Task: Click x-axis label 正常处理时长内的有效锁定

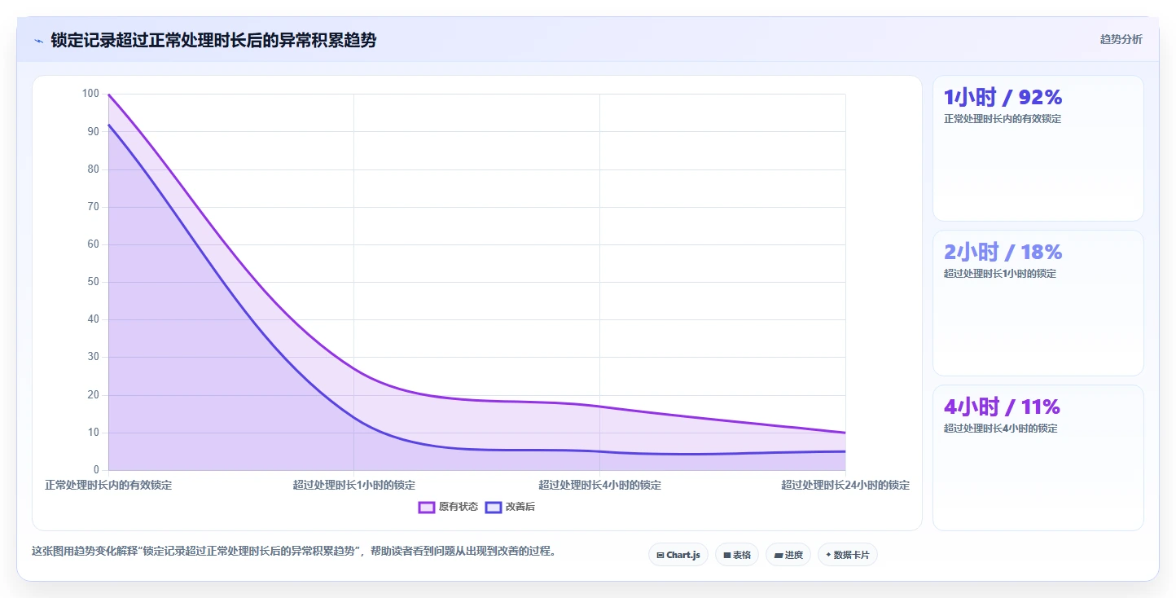Action: [x=108, y=485]
